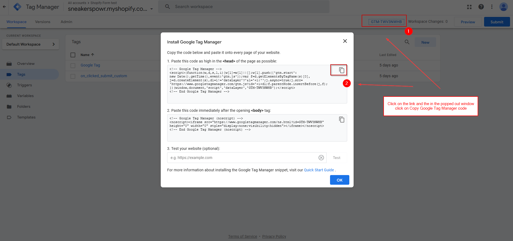Tick the select-all tags checkbox
The height and width of the screenshot is (241, 513).
pos(73,55)
